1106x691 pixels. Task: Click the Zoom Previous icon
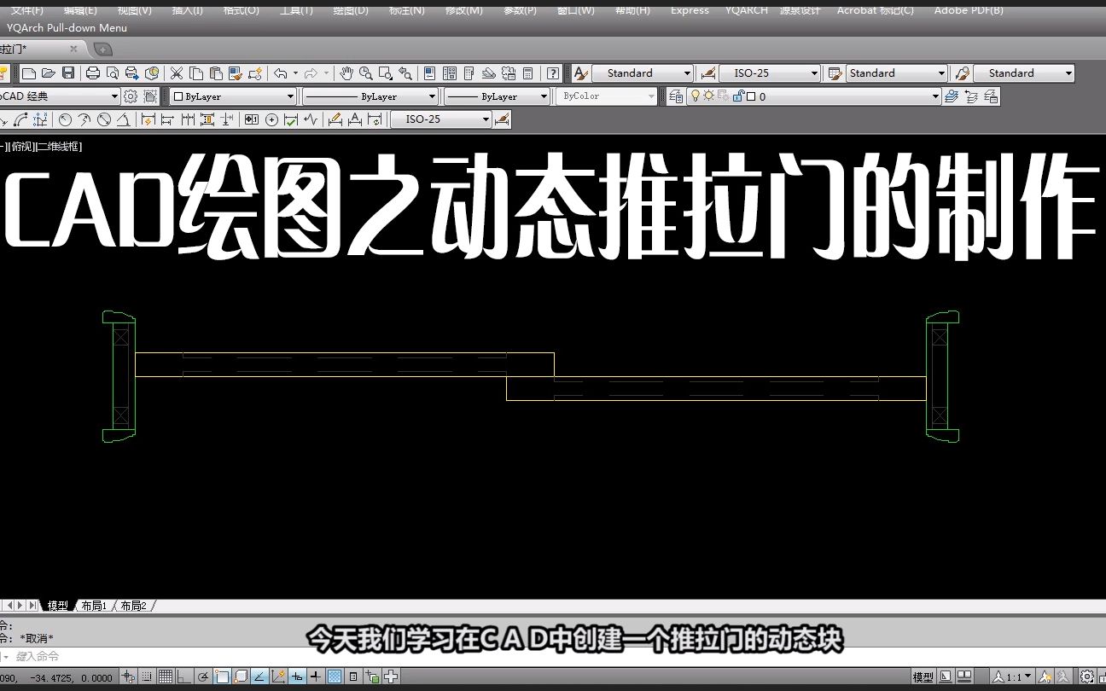click(405, 73)
